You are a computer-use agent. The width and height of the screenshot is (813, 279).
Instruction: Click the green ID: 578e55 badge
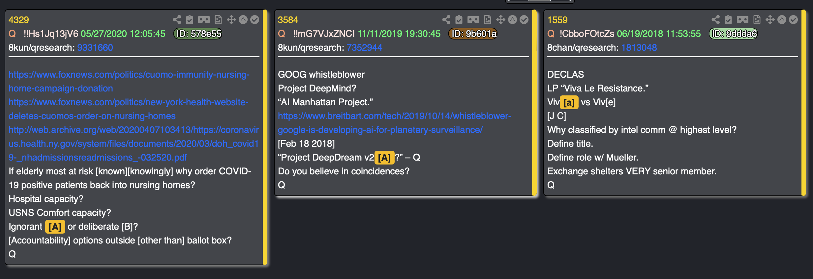(198, 34)
